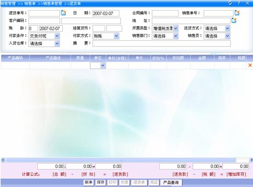This screenshot has height=187, width=253.
Task: Click the 摘要 text input field
Action: coord(162,44)
